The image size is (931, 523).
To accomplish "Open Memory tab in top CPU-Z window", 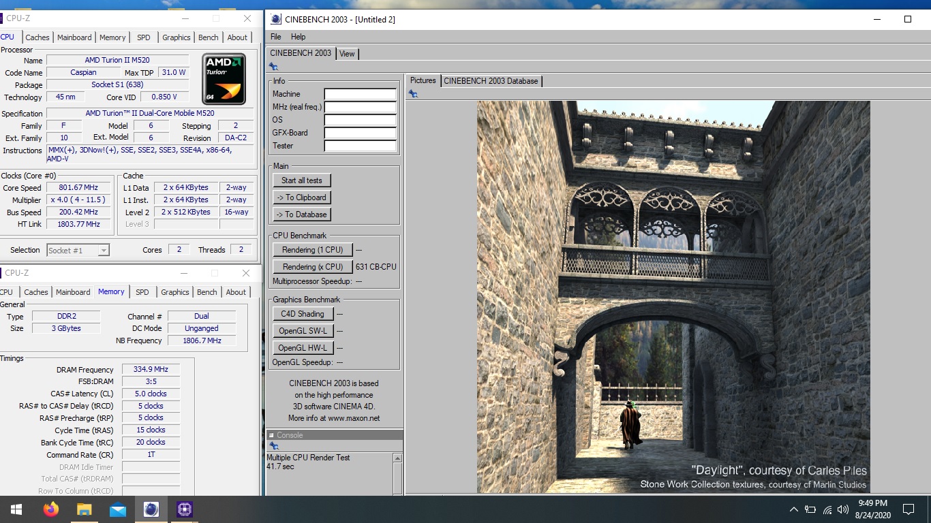I will point(112,37).
